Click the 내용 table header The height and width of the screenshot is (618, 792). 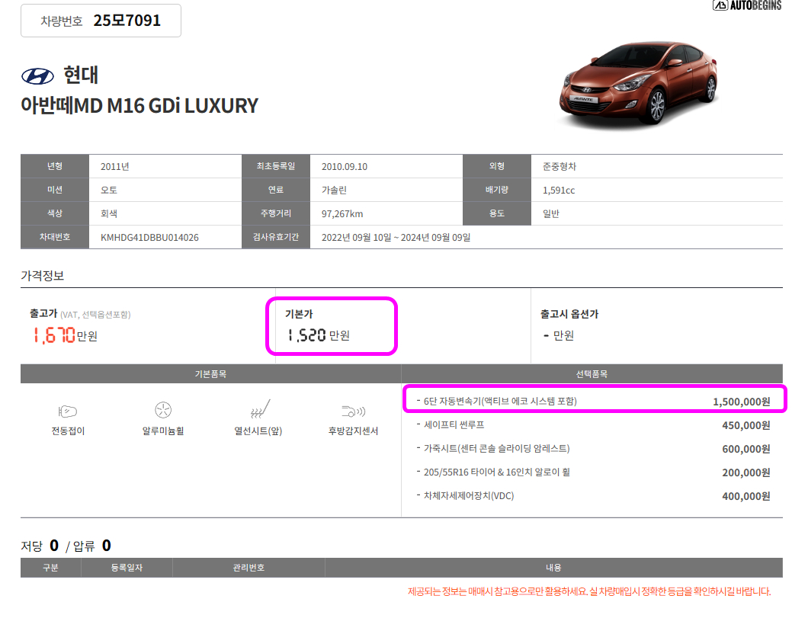pos(553,568)
